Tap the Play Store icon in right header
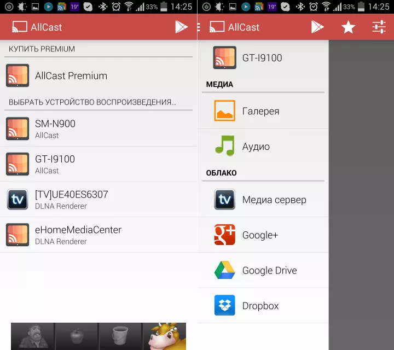 (317, 27)
